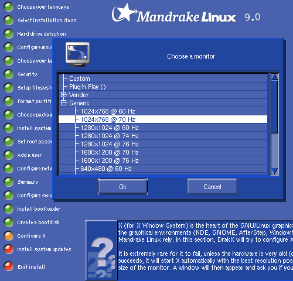Viewport: 293px width, 281px height.
Task: Collapse the Generic tree node
Action: tap(64, 103)
